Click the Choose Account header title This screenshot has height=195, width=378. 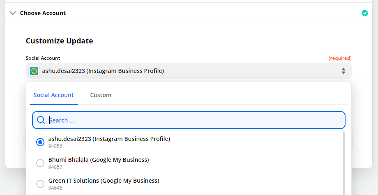tap(43, 13)
